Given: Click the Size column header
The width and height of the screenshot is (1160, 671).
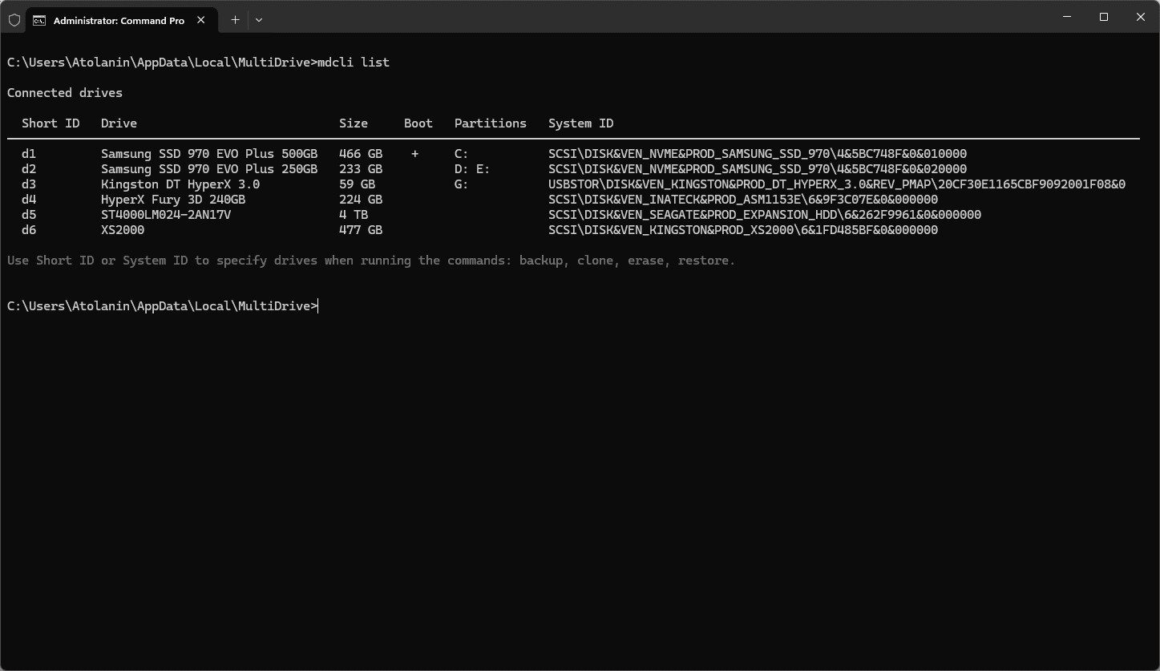Looking at the screenshot, I should pos(354,123).
